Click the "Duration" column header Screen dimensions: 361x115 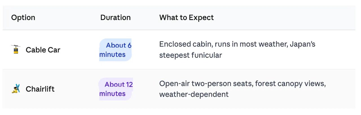(x=115, y=18)
